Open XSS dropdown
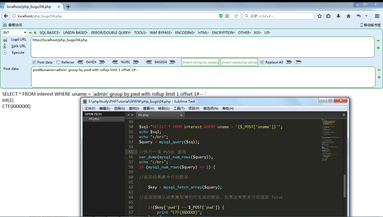 point(258,33)
